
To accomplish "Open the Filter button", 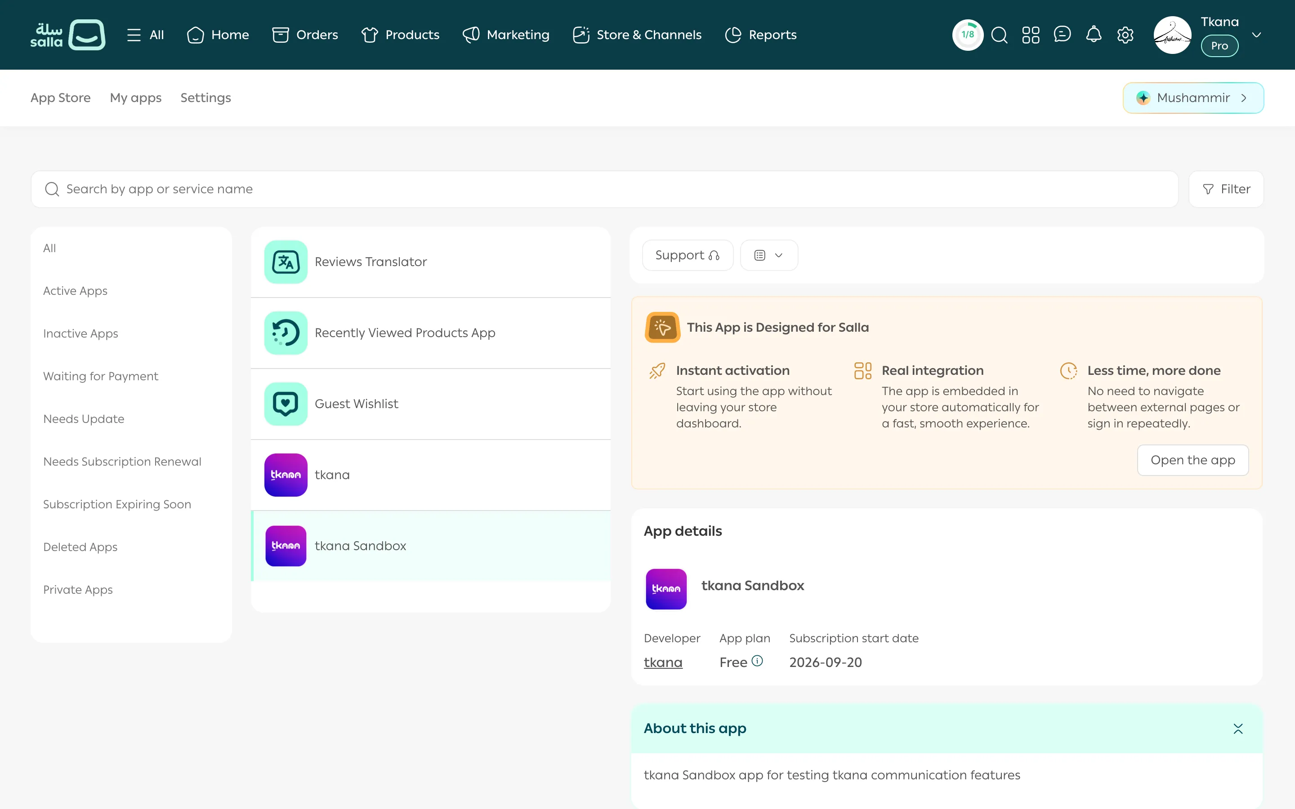I will coord(1226,189).
